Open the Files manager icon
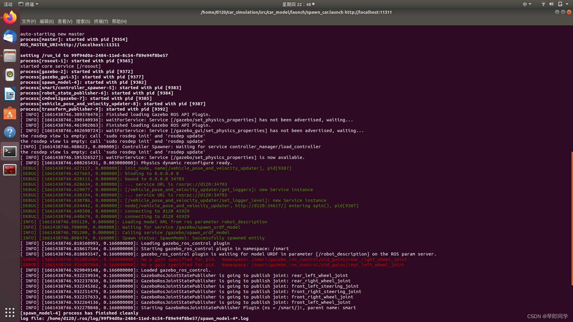This screenshot has height=322, width=573. pos(10,56)
